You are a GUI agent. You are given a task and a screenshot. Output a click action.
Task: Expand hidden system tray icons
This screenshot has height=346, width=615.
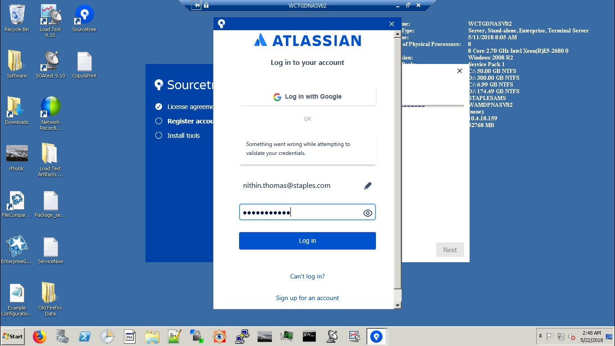pyautogui.click(x=540, y=336)
